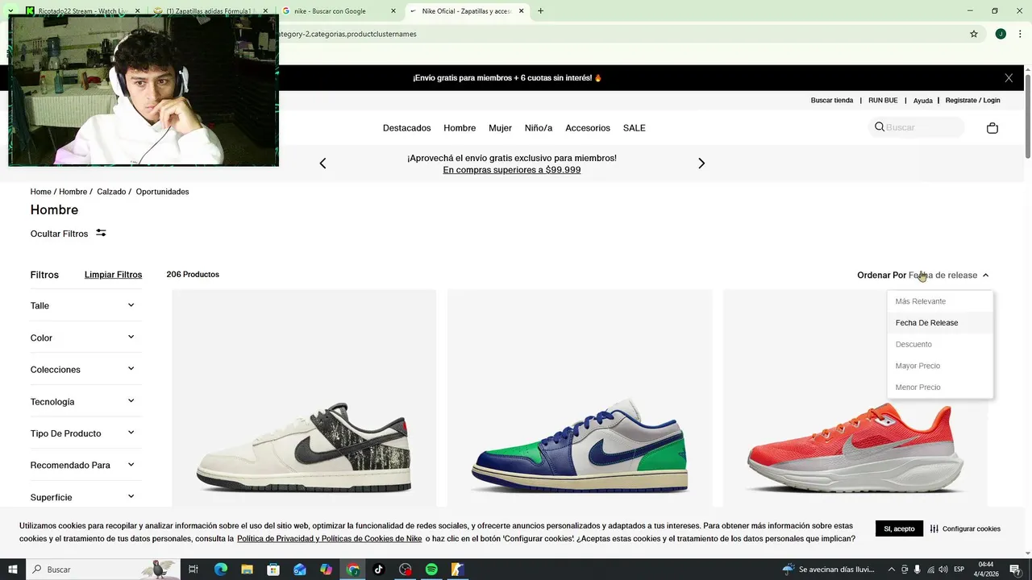Switch to the Zapatillas adidas Fórmula1 tab

[210, 11]
